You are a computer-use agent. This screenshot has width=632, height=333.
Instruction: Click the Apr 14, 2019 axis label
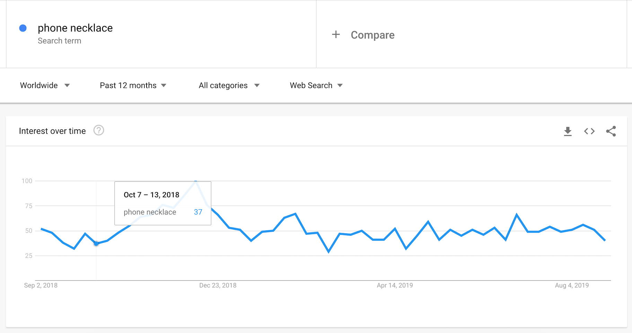(395, 285)
